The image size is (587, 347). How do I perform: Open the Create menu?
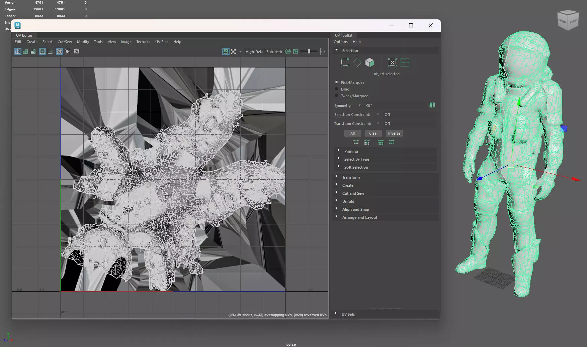[x=32, y=42]
